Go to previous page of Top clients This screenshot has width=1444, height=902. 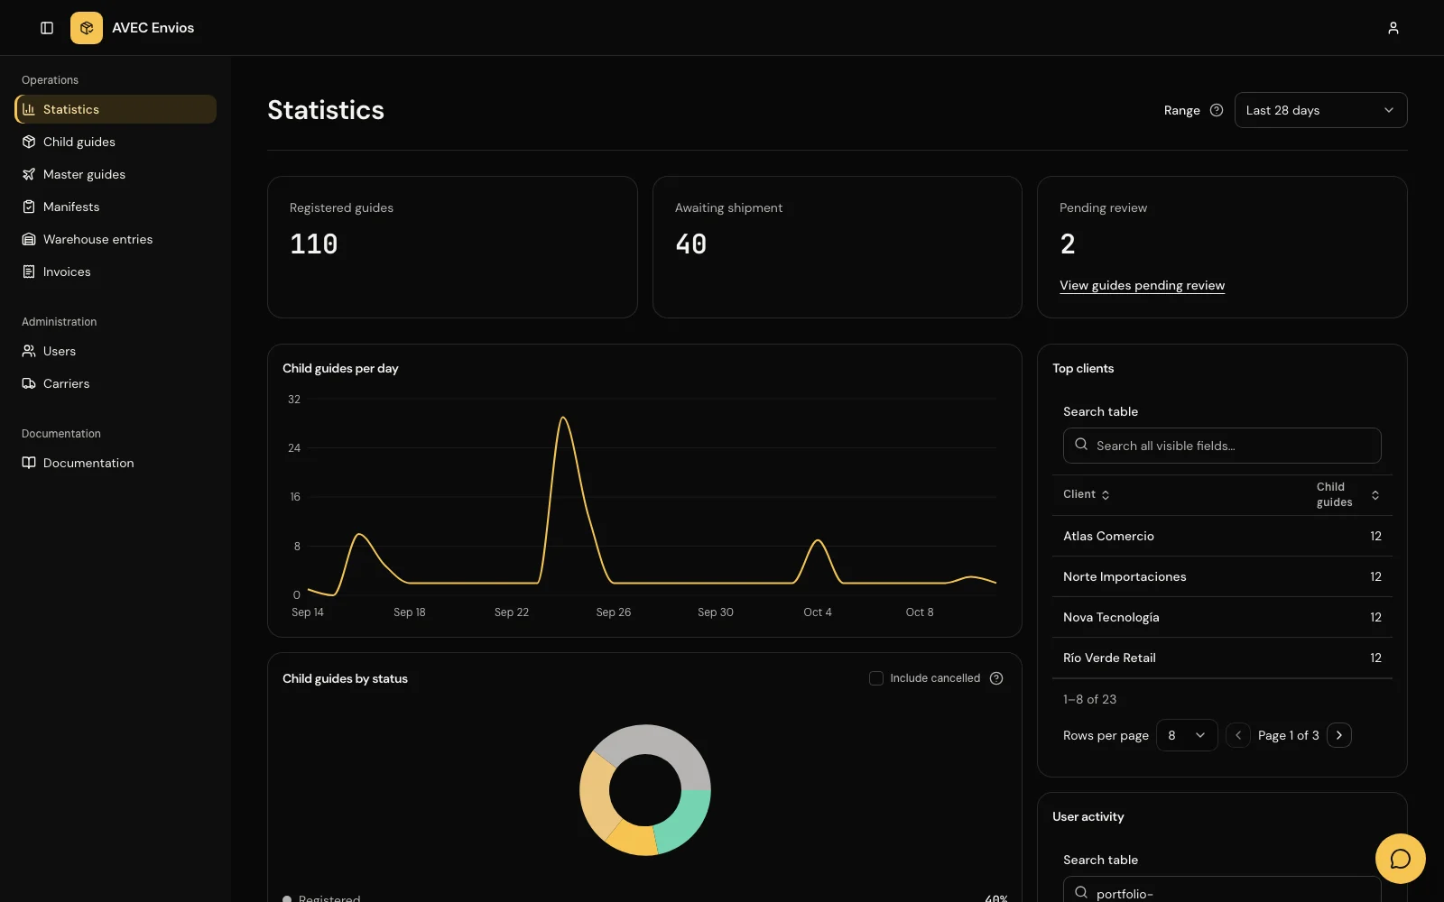(x=1238, y=735)
